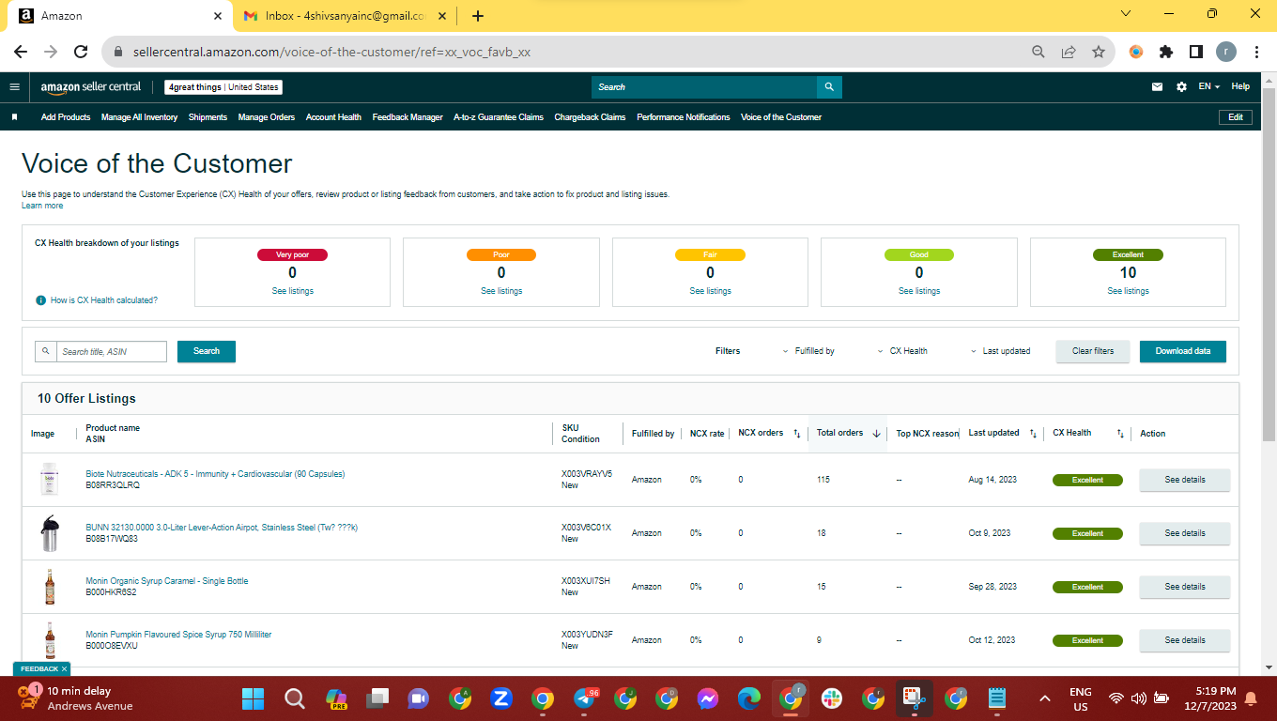The image size is (1277, 721).
Task: Open the settings gear in Seller Central
Action: pos(1181,86)
